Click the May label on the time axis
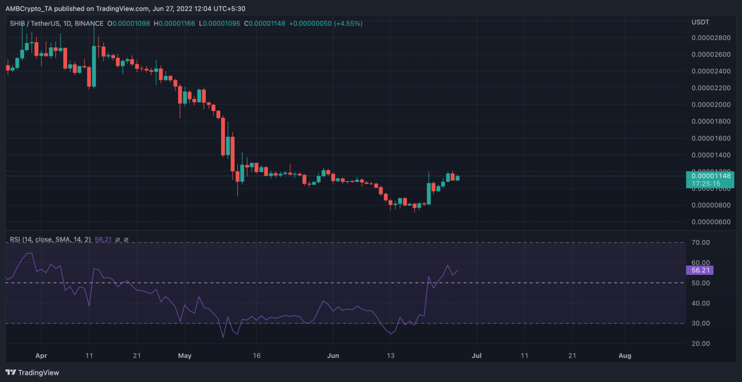Viewport: 742px width, 382px height. [185, 356]
